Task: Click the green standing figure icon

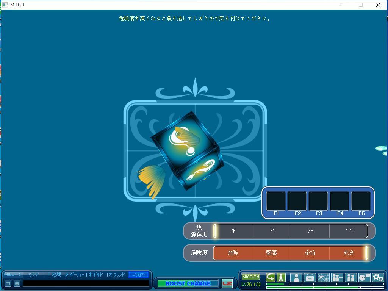Action: click(x=281, y=277)
